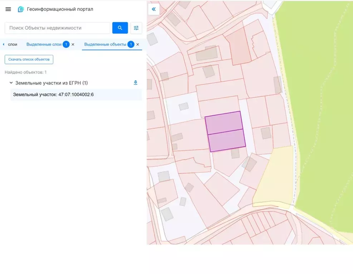Screen dimensions: 353x274
Task: Close the Выделенные объекты tab
Action: pyautogui.click(x=138, y=45)
